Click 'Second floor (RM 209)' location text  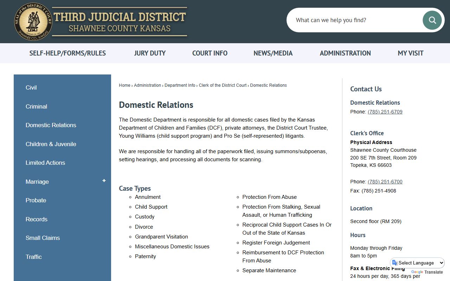point(375,221)
